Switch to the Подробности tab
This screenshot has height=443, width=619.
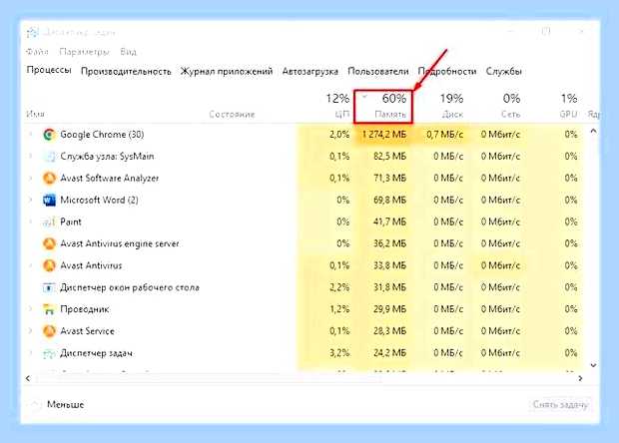click(447, 72)
